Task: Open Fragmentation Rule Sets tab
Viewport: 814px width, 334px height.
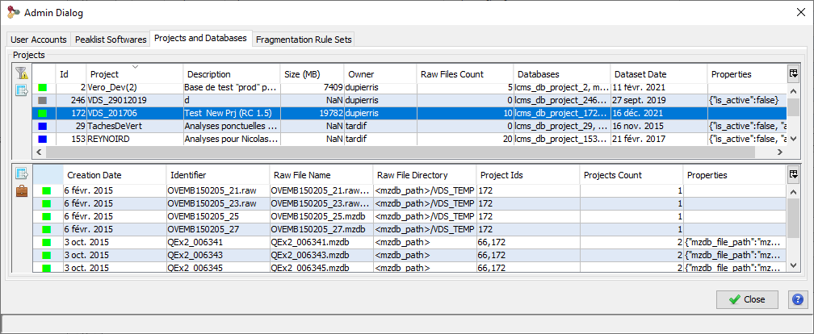Action: [x=304, y=40]
